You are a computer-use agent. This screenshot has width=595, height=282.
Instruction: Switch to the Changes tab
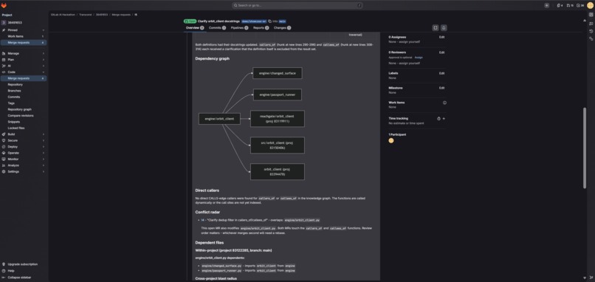coord(282,28)
